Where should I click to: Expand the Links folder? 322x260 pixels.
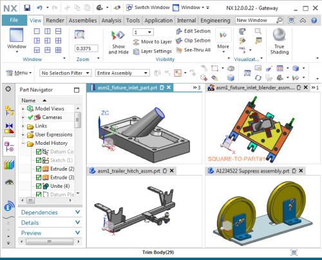coord(23,126)
